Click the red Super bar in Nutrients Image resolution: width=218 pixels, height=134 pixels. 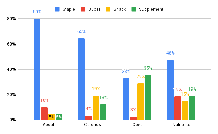coord(178,108)
